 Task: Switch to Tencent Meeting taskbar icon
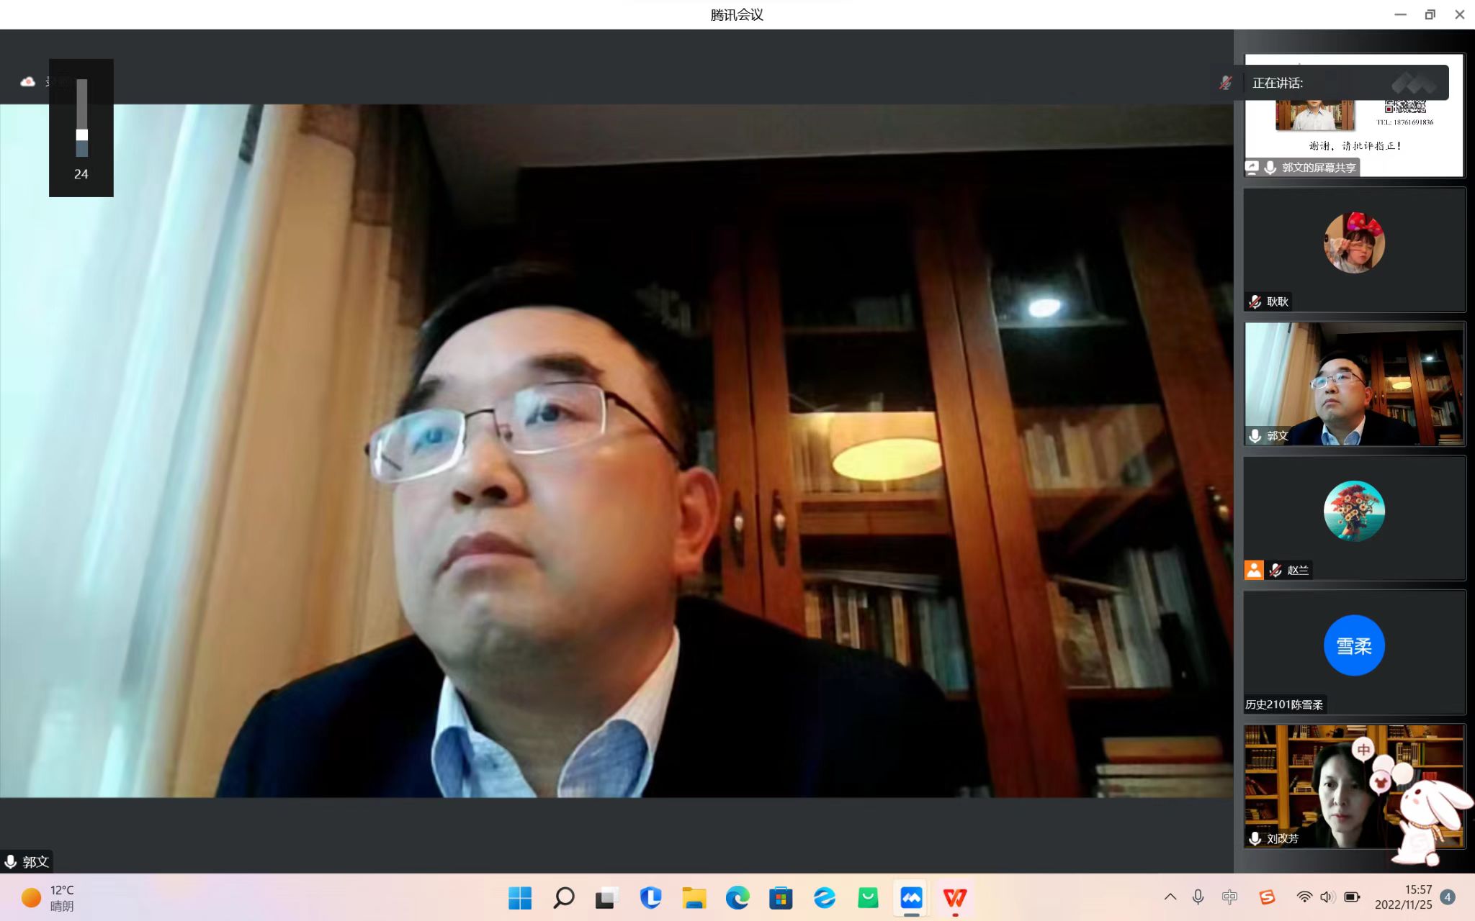(x=912, y=897)
